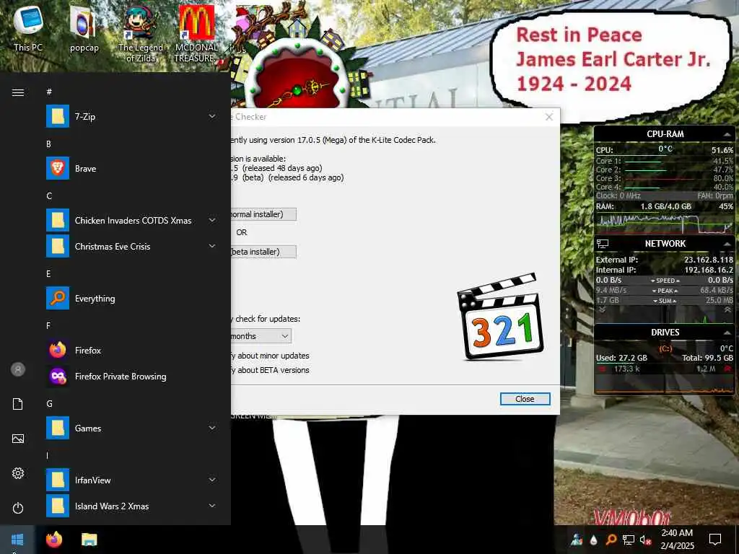Expand the IrfanView folder chevron
The height and width of the screenshot is (554, 739).
pos(212,480)
